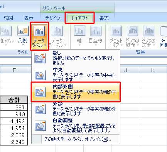Click the グラフの壁面 chart wall icon
The width and height of the screenshot is (167, 152).
pos(132,31)
